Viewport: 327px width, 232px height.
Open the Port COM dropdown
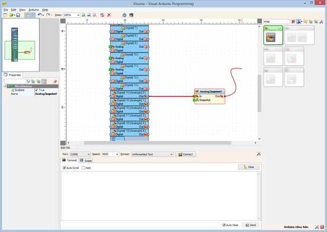click(x=89, y=154)
